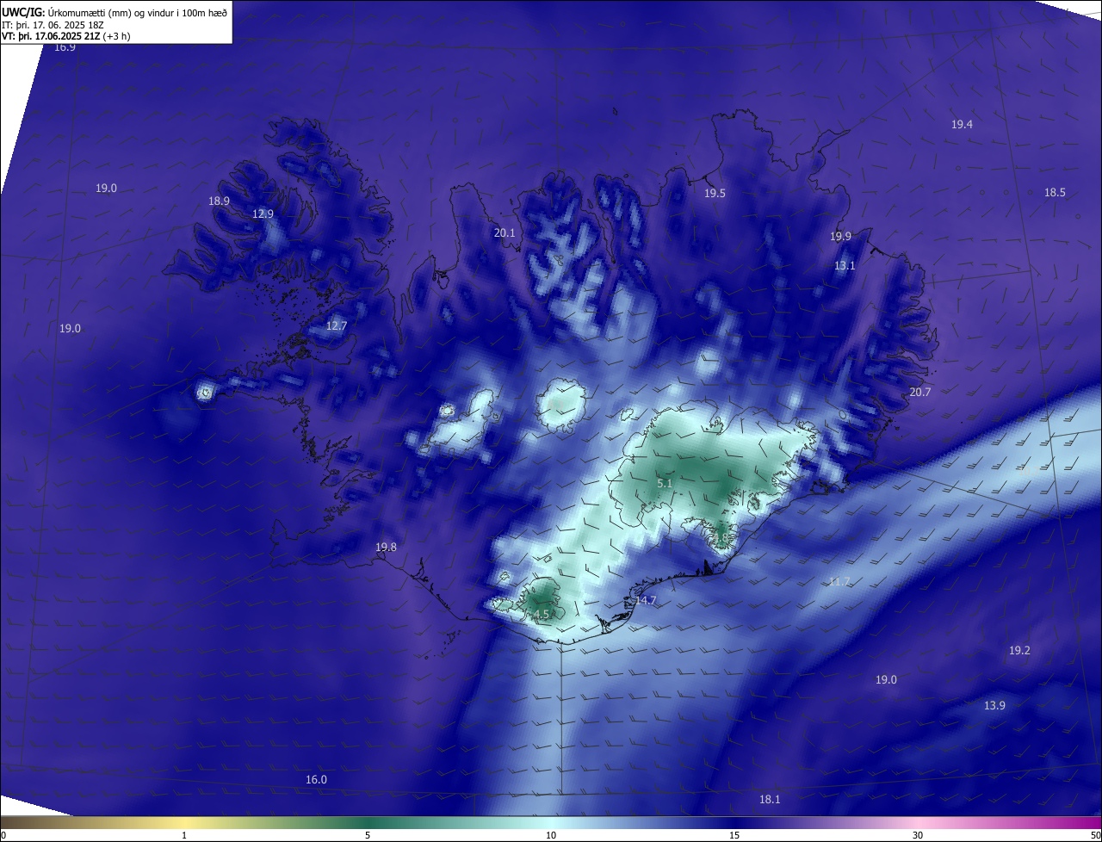Click the 20.1 value label on the map
The width and height of the screenshot is (1102, 842).
pyautogui.click(x=504, y=233)
